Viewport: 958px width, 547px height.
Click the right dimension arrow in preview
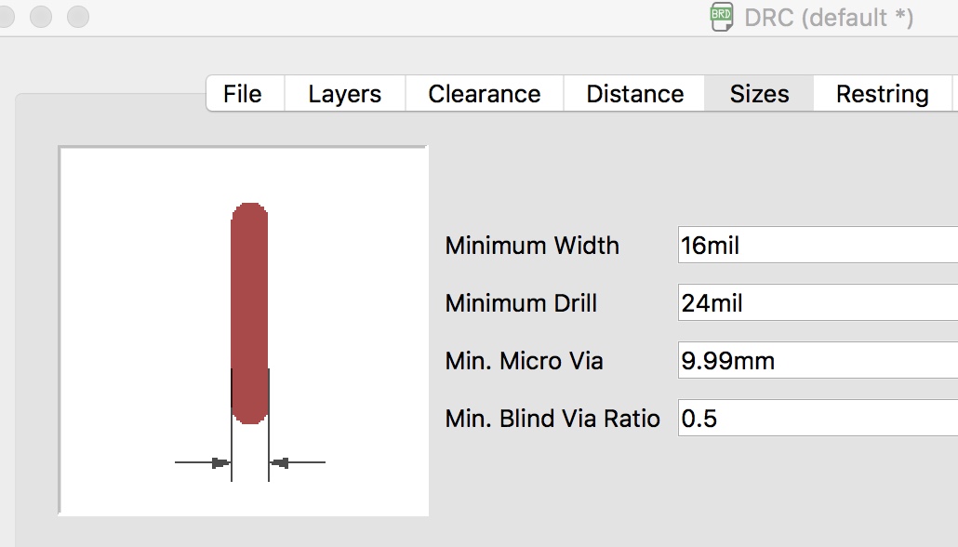click(x=281, y=462)
